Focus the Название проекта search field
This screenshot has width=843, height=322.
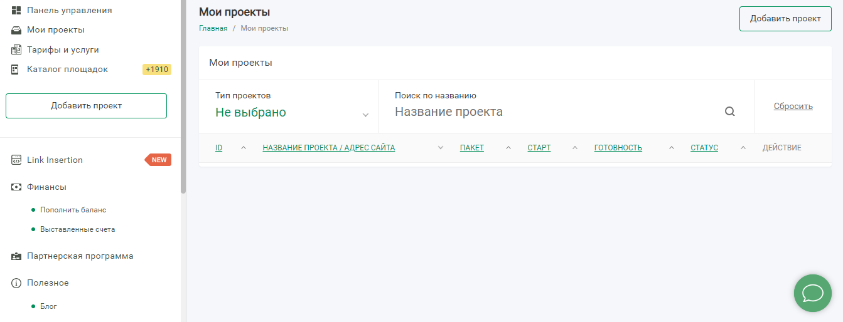pyautogui.click(x=556, y=112)
